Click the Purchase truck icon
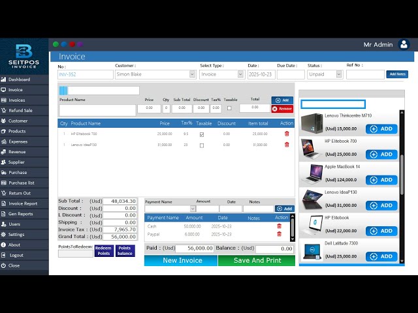418x313 pixels. 3,172
